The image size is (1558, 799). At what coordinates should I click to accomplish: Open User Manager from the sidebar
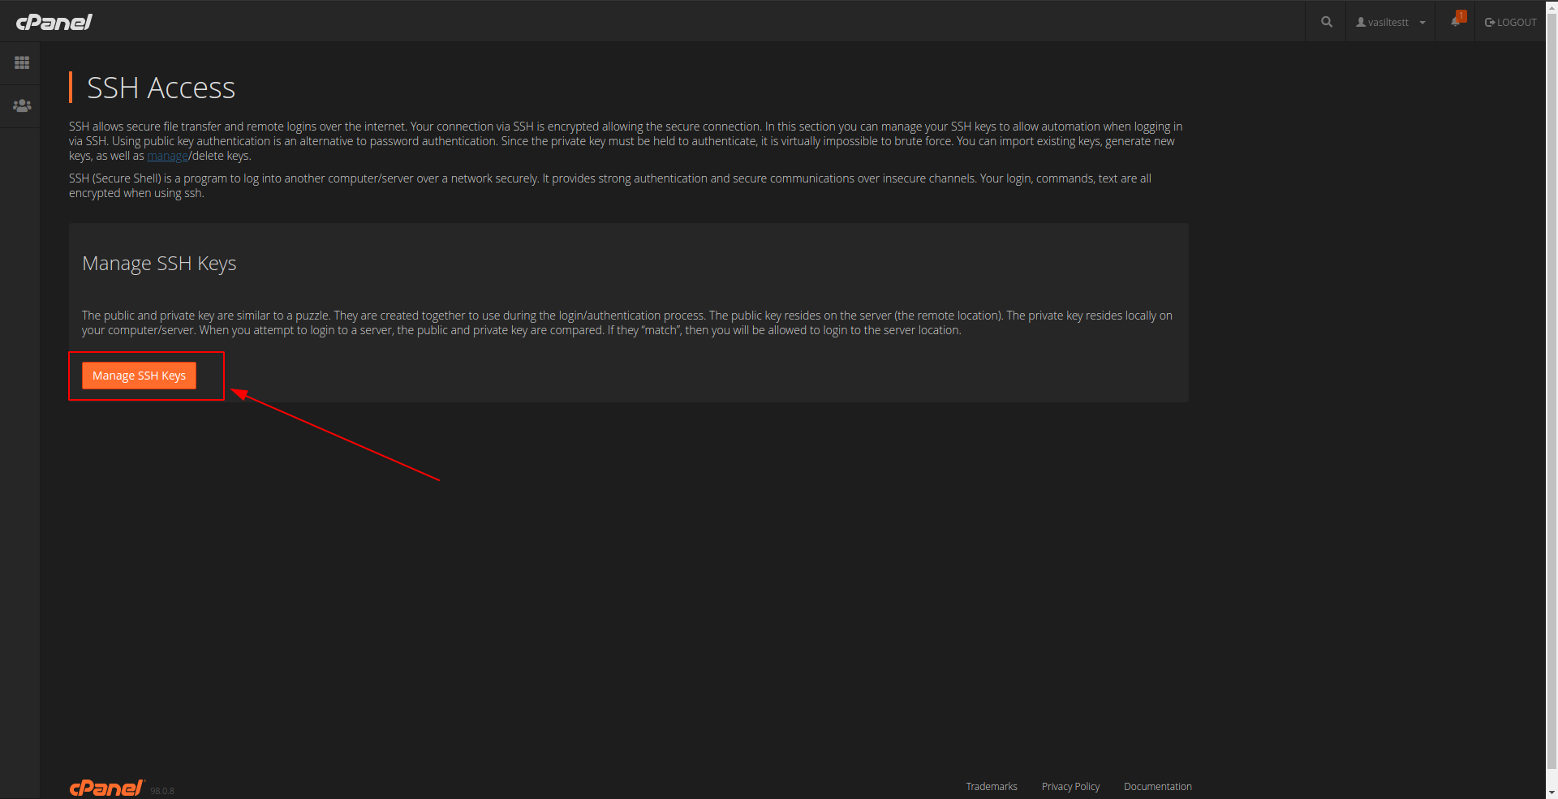pos(22,106)
